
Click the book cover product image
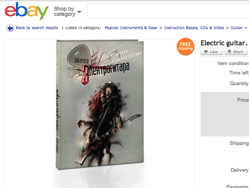(x=100, y=104)
